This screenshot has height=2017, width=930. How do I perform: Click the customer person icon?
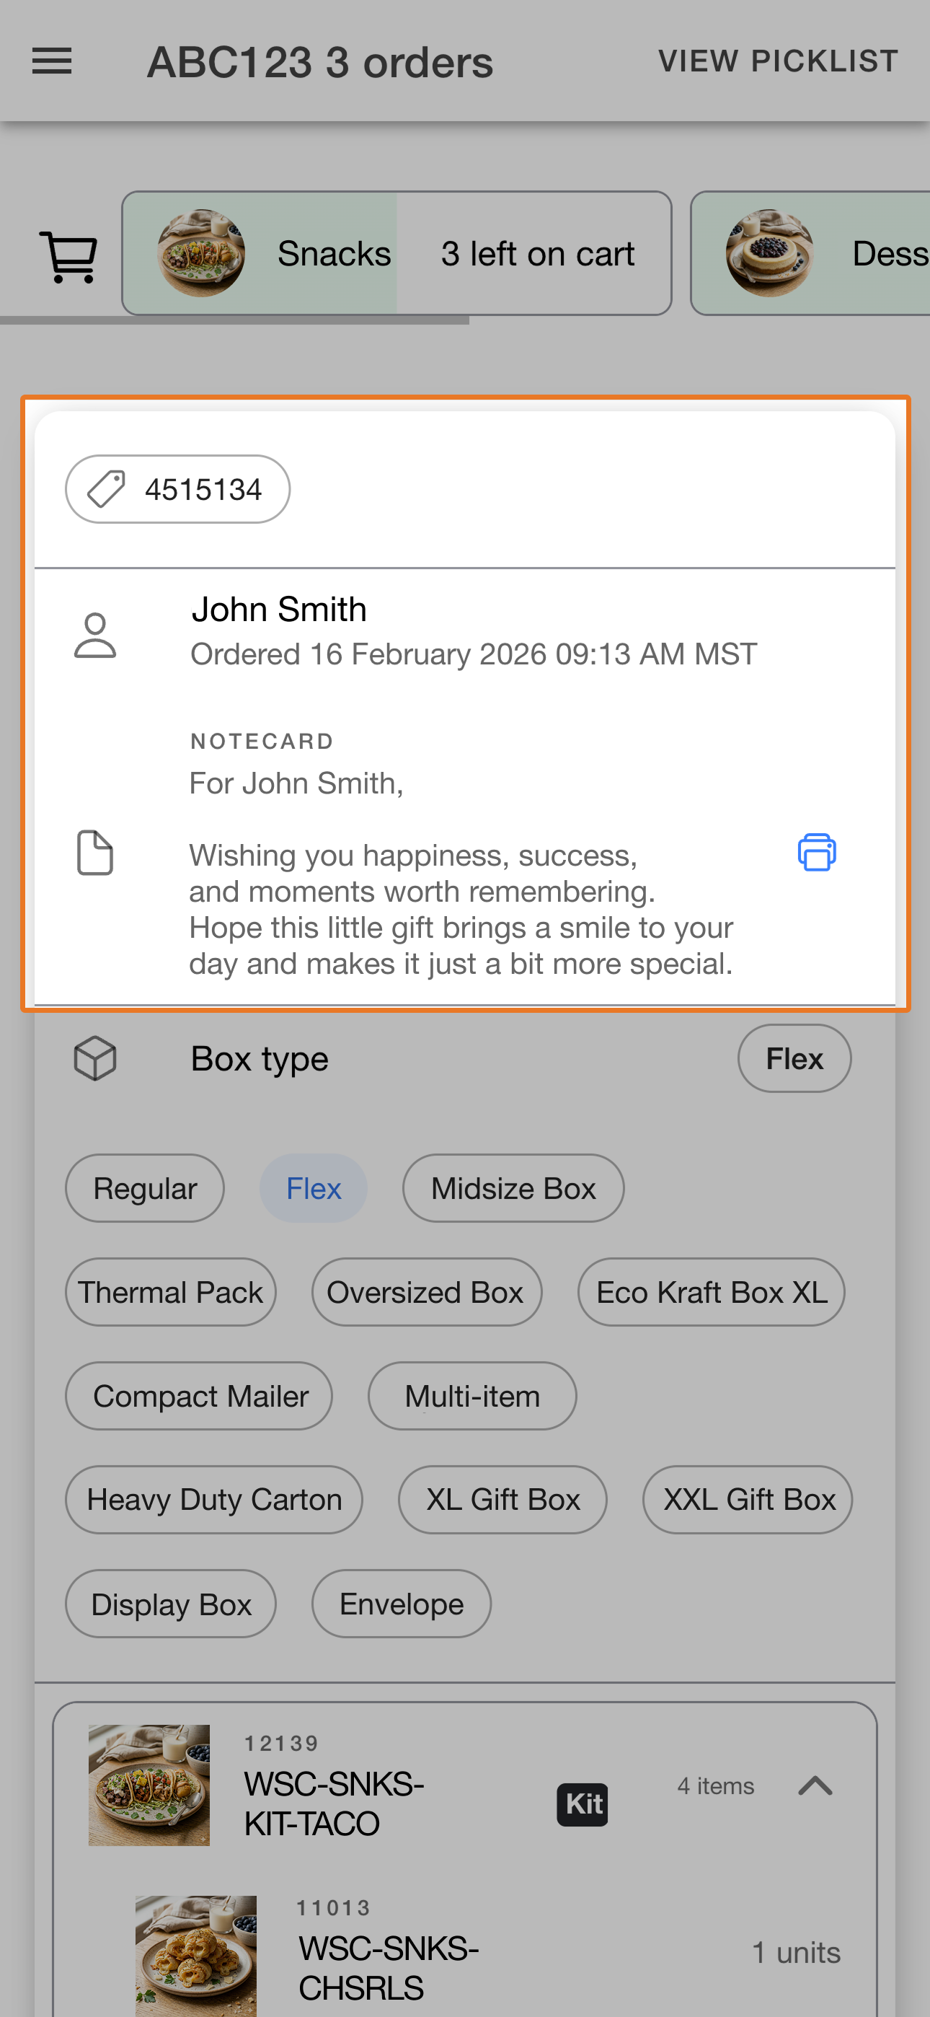[94, 635]
